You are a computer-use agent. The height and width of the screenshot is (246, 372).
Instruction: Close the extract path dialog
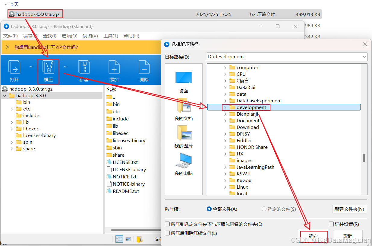365,44
